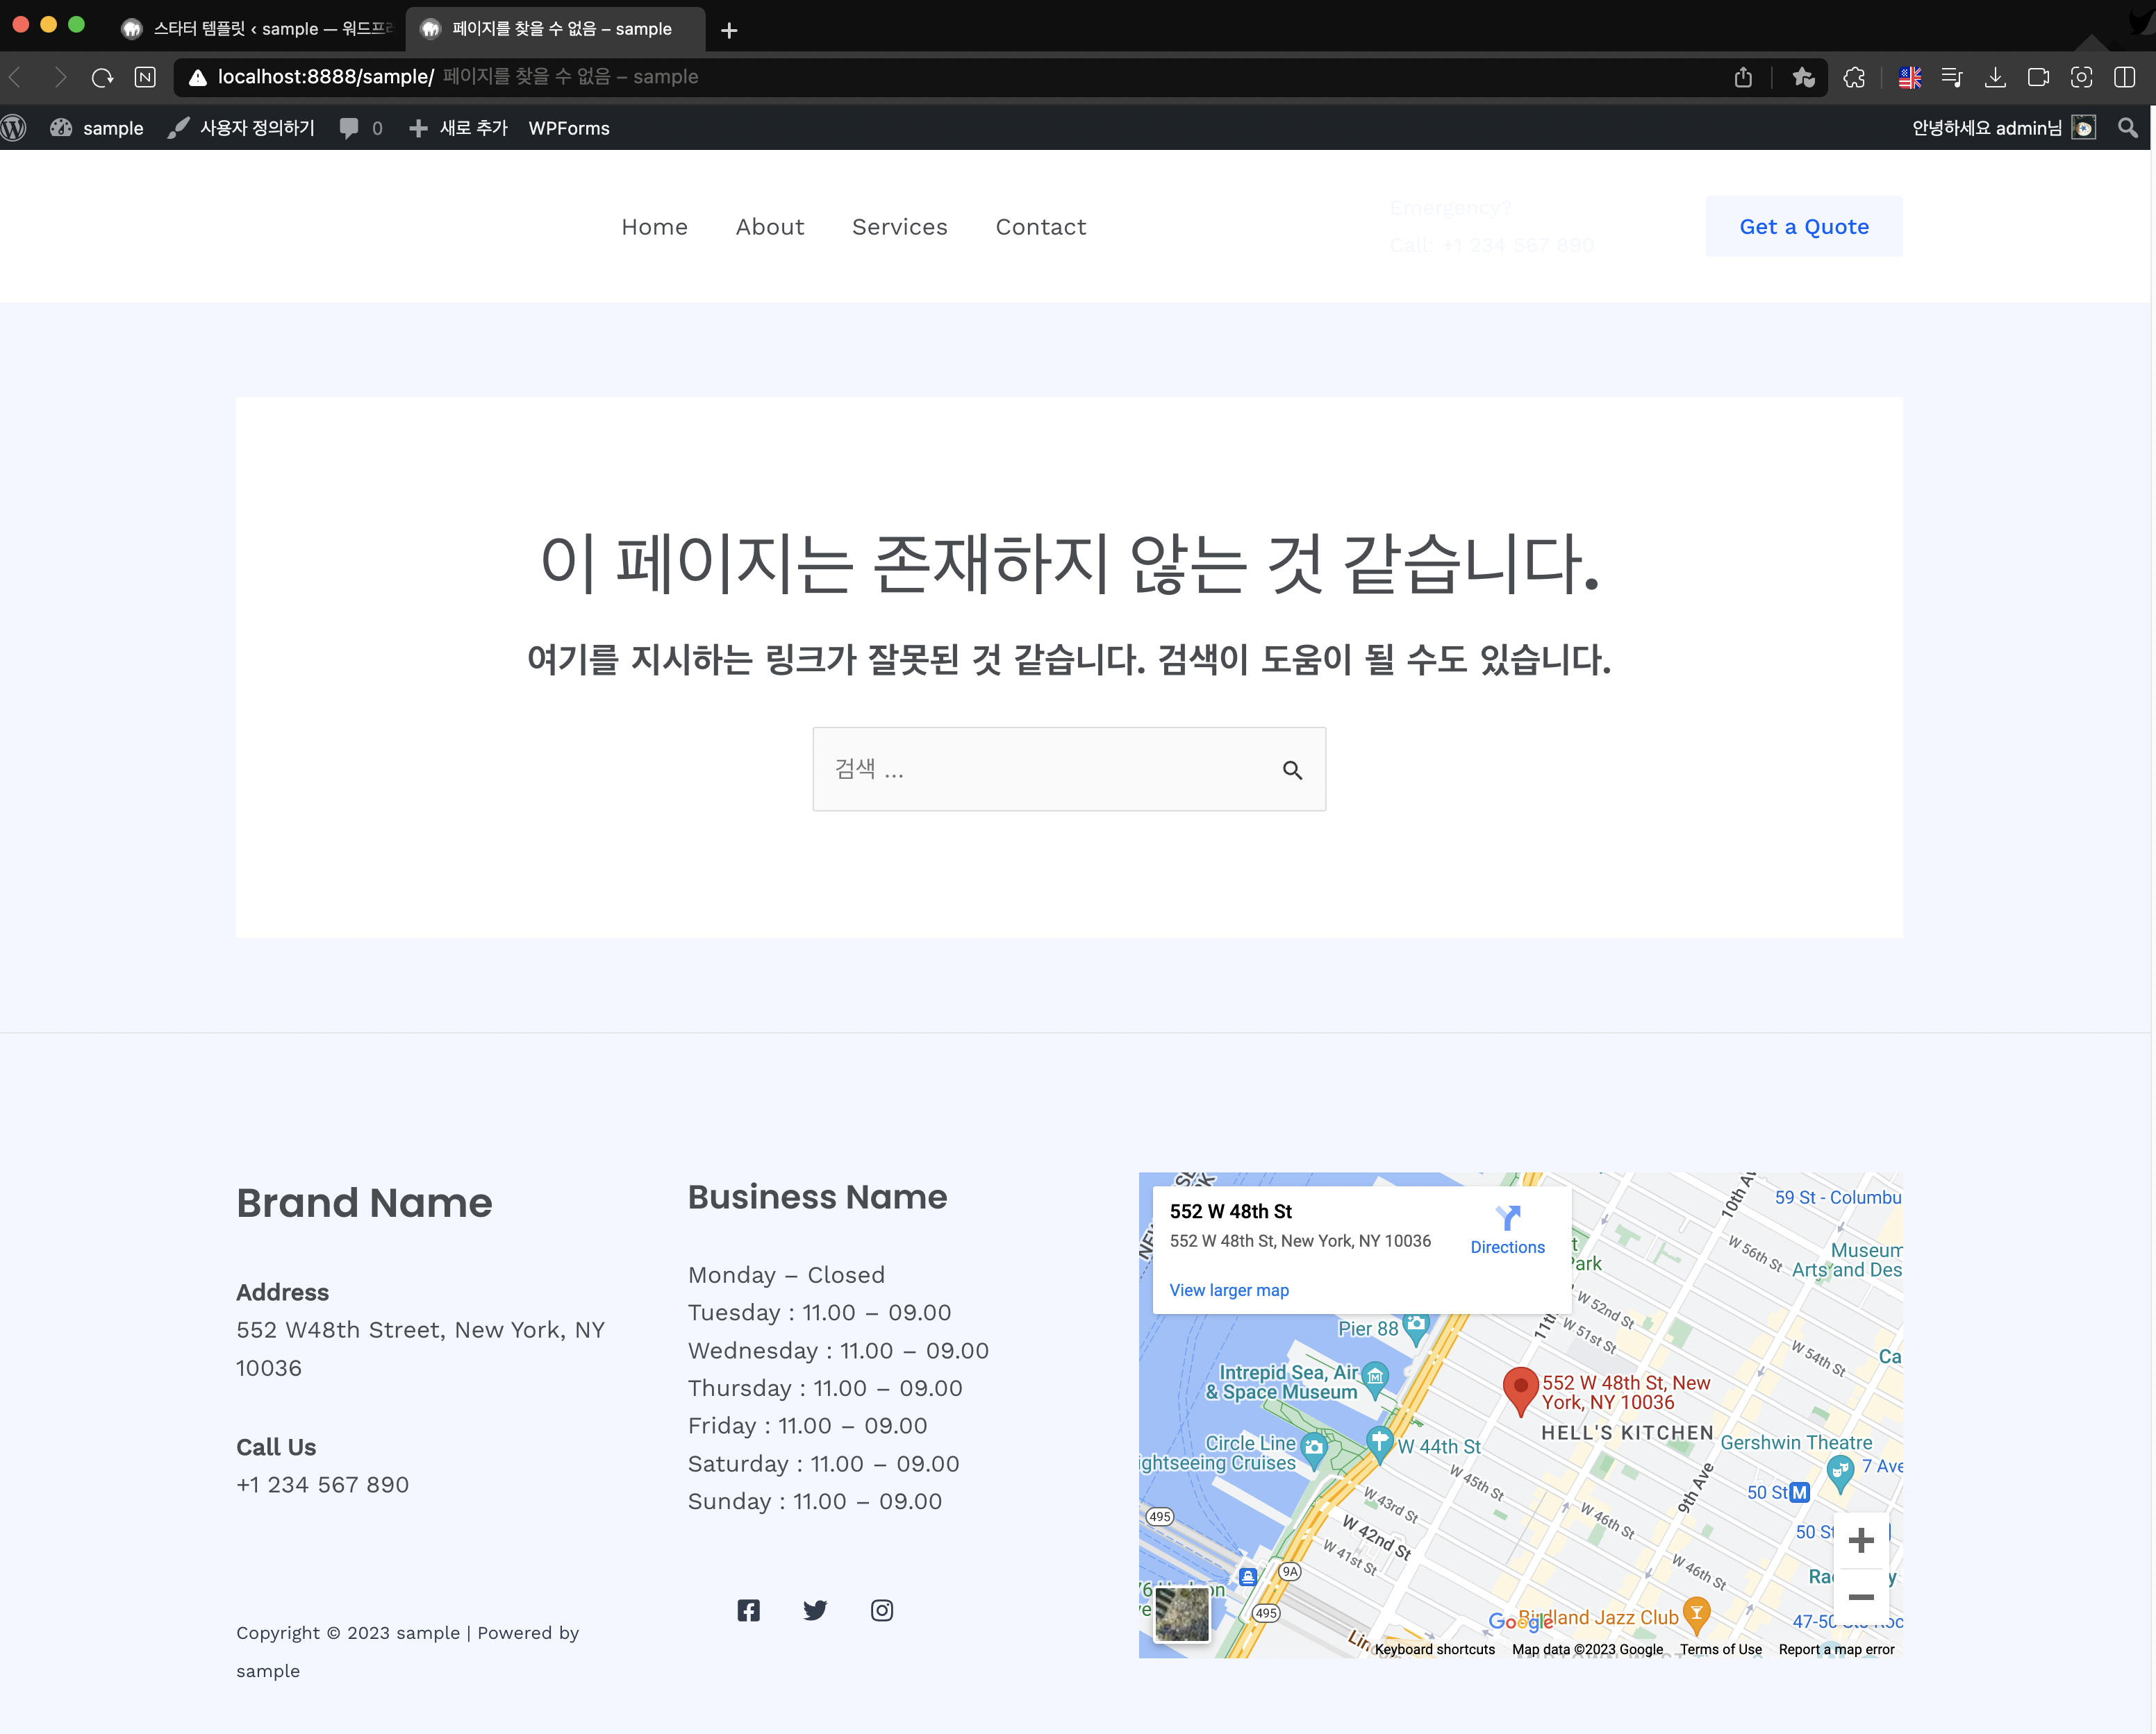This screenshot has width=2156, height=1734.
Task: Click the downloads icon in toolbar
Action: pos(1995,77)
